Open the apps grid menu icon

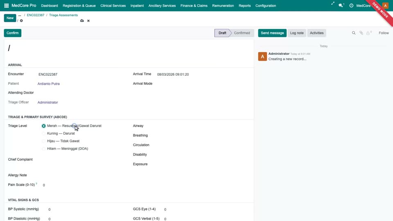tap(7, 5)
